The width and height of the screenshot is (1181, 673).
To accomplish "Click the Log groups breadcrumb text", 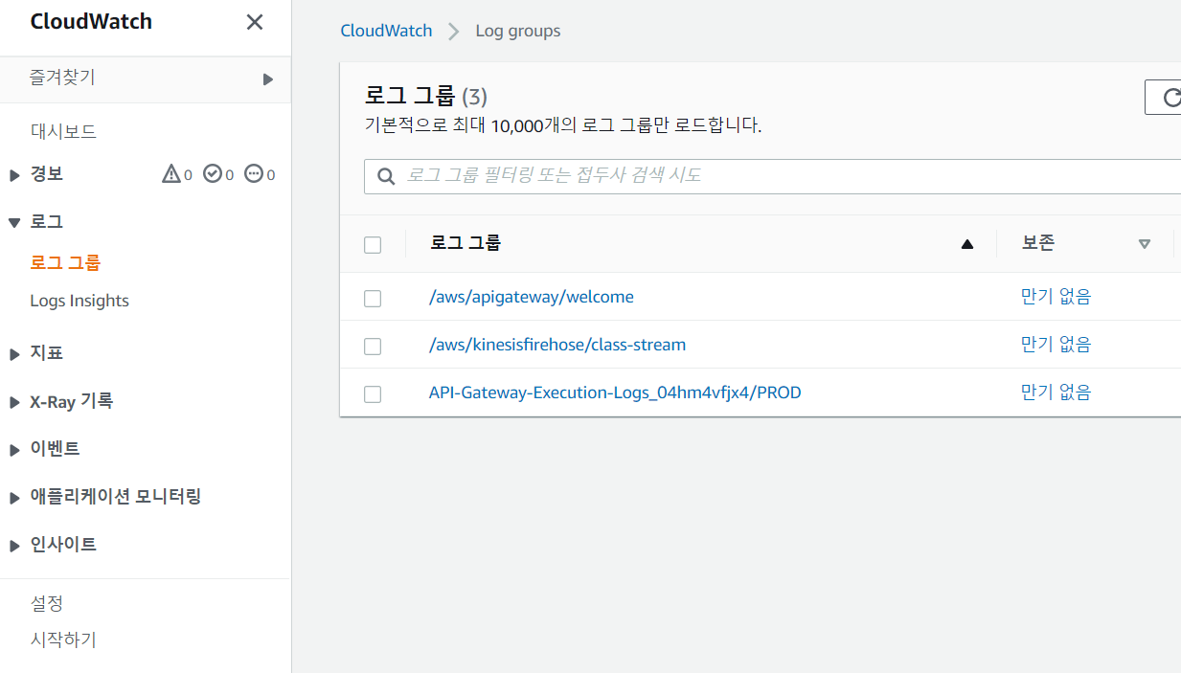I will point(518,31).
